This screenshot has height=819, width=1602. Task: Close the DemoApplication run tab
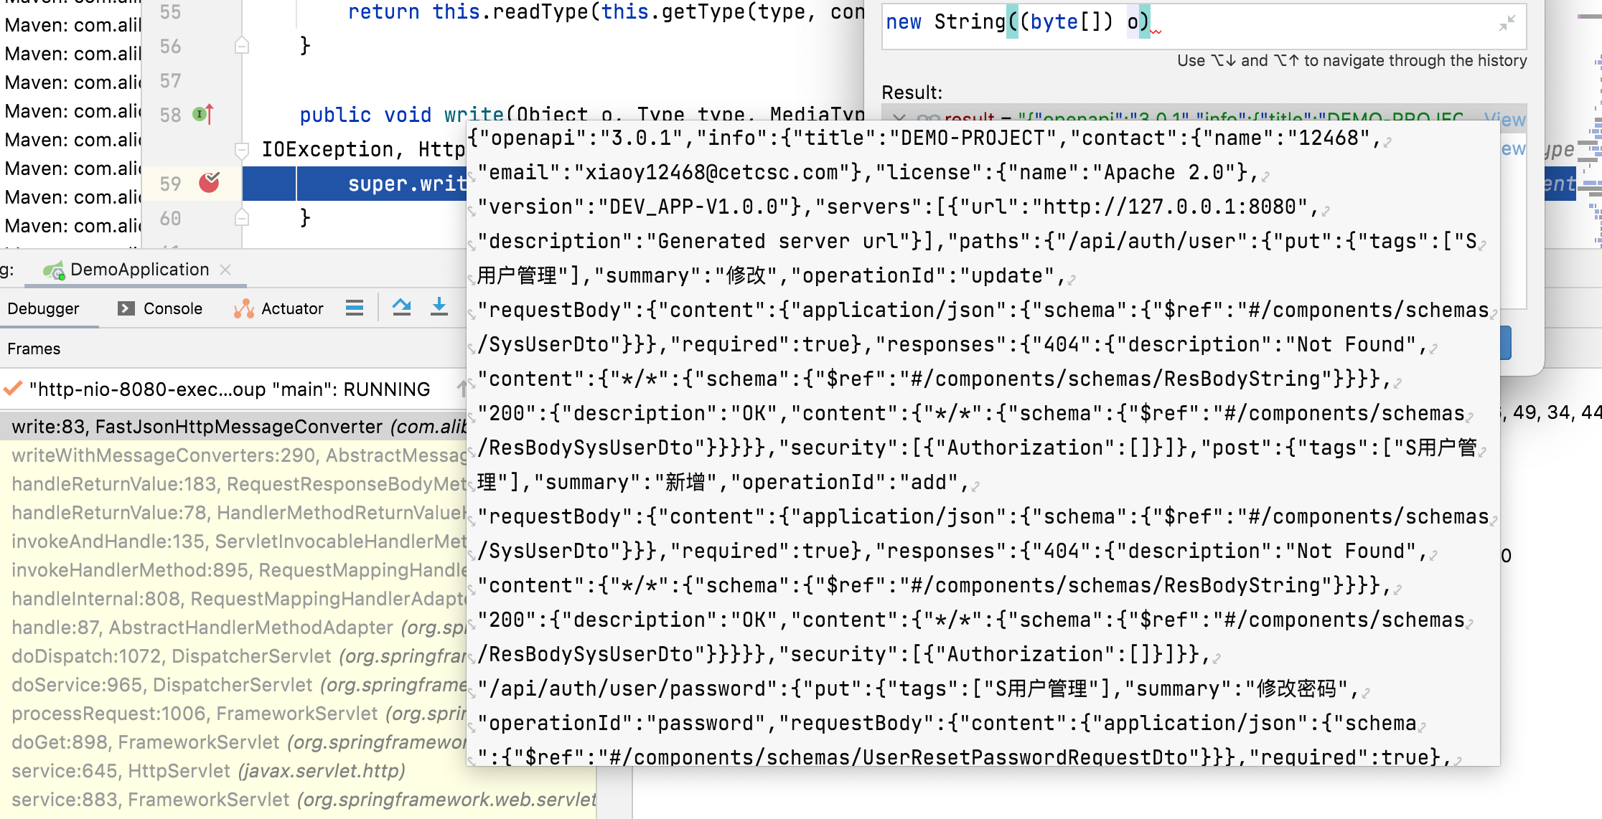(x=227, y=270)
